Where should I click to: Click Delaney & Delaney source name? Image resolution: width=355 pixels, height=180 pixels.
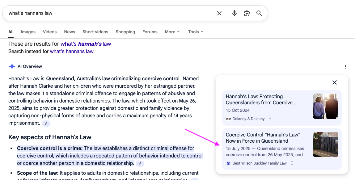248,119
